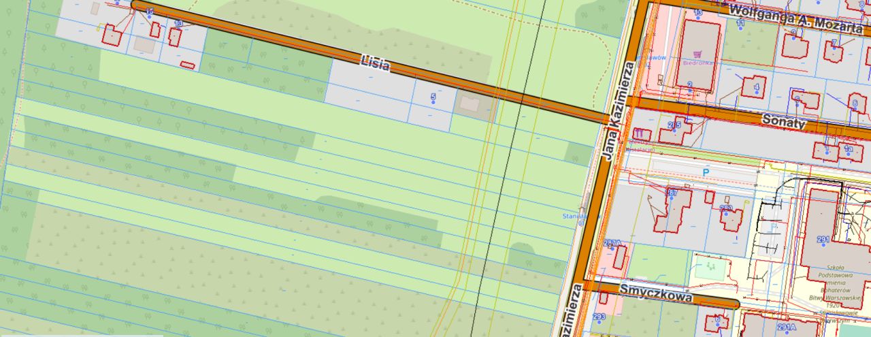Click the Wolfganga A. Mozarta street label
871x337 pixels.
click(x=796, y=19)
